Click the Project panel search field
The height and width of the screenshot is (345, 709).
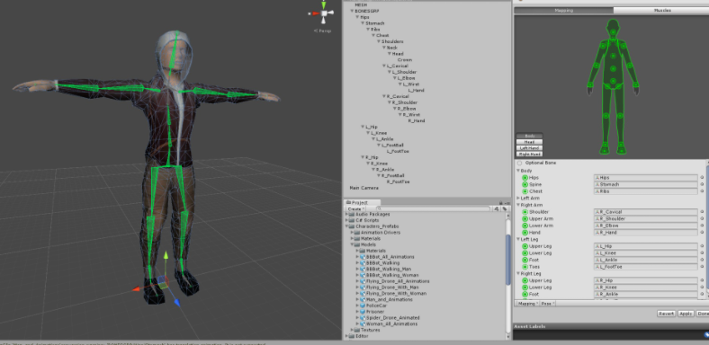(433, 208)
